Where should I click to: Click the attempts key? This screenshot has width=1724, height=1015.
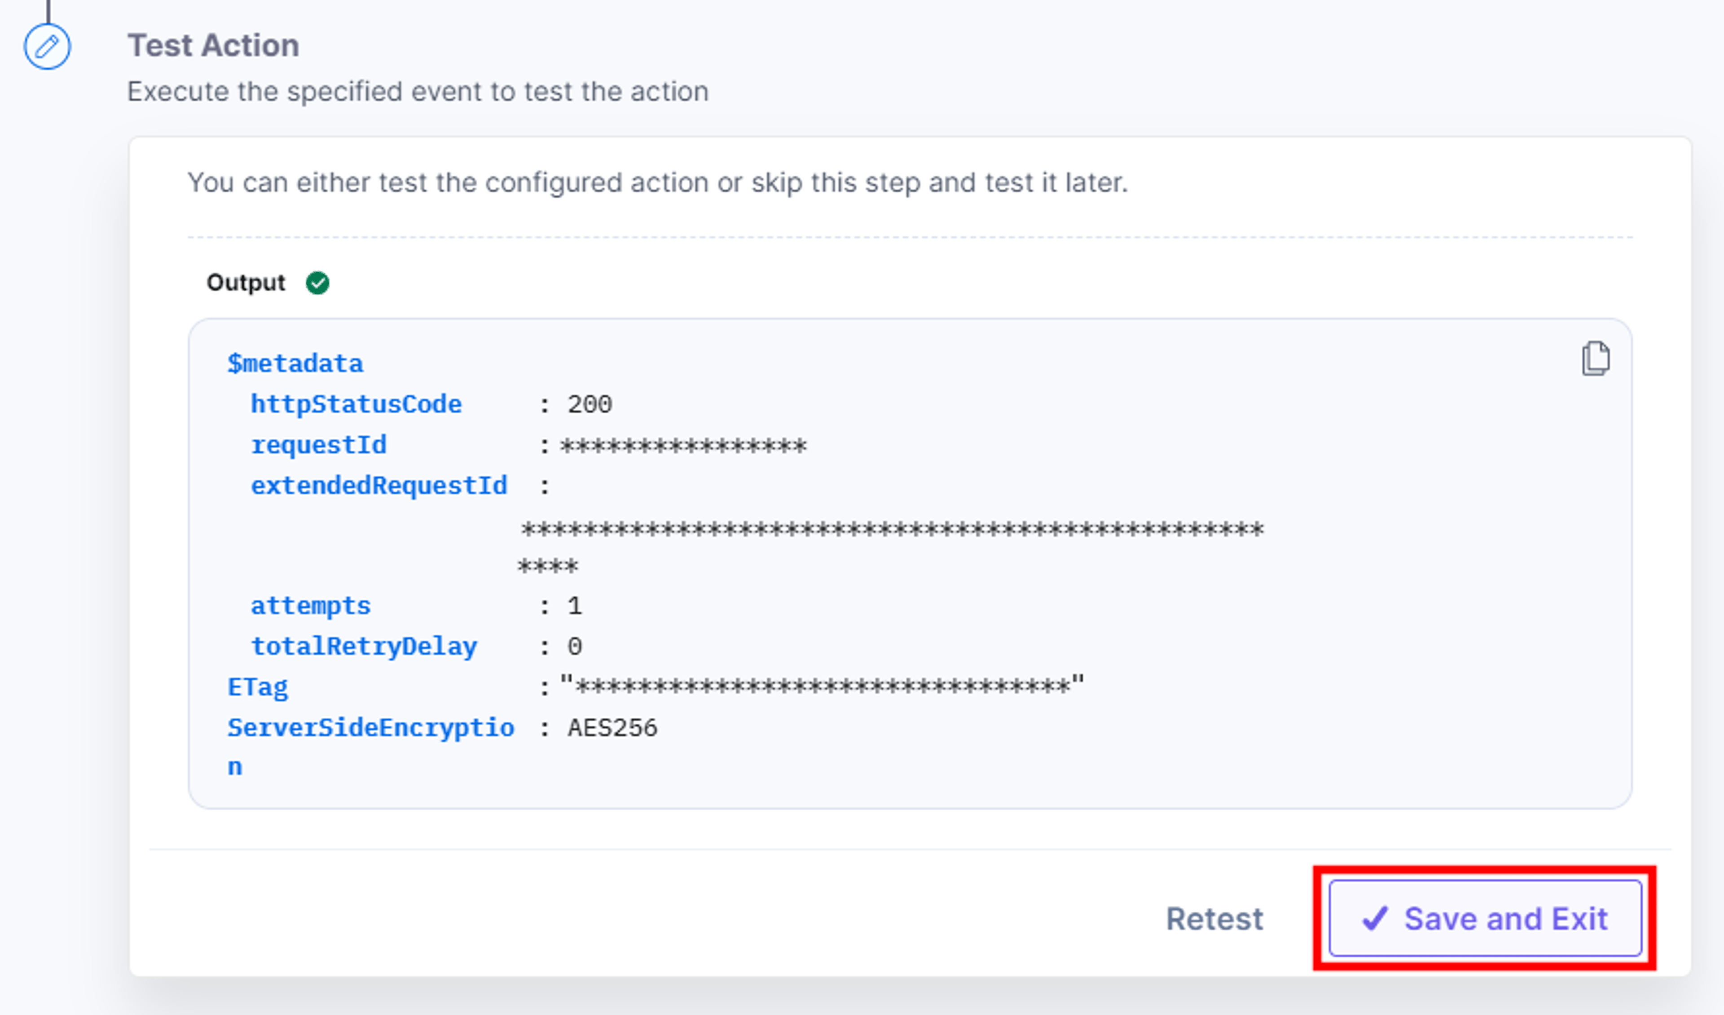coord(311,606)
